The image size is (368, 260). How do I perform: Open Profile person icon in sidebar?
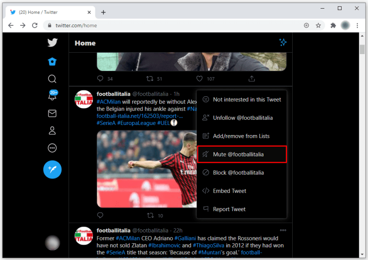(x=52, y=131)
